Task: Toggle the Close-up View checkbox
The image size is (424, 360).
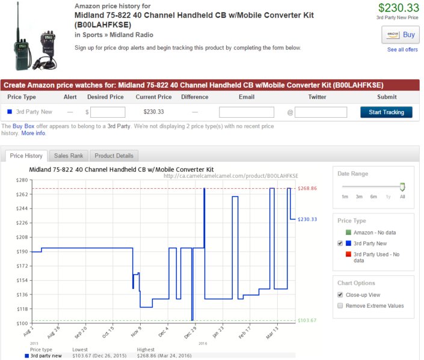Action: (x=340, y=294)
